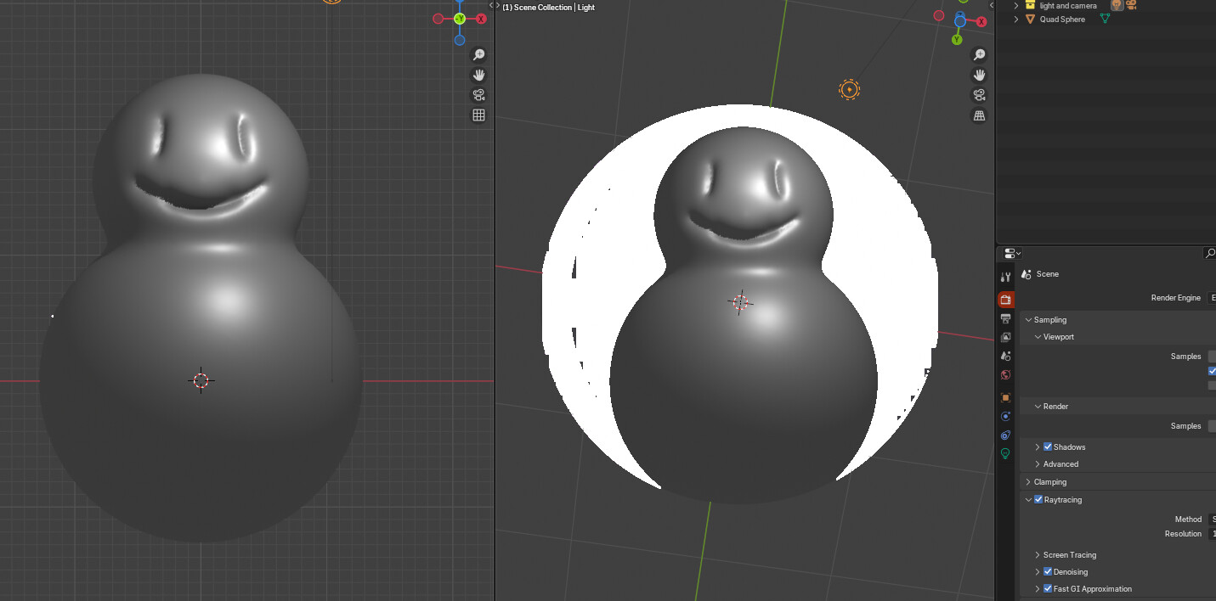Viewport: 1216px width, 601px height.
Task: Click '(1) Scene Collection | Light' overlay text
Action: pos(548,8)
